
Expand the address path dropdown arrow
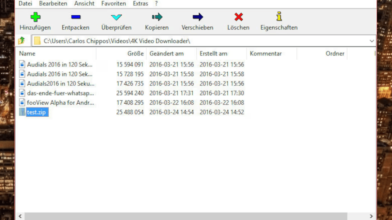(x=372, y=41)
